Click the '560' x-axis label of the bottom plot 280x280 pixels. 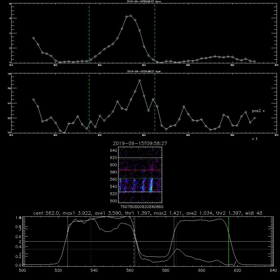click(130, 270)
